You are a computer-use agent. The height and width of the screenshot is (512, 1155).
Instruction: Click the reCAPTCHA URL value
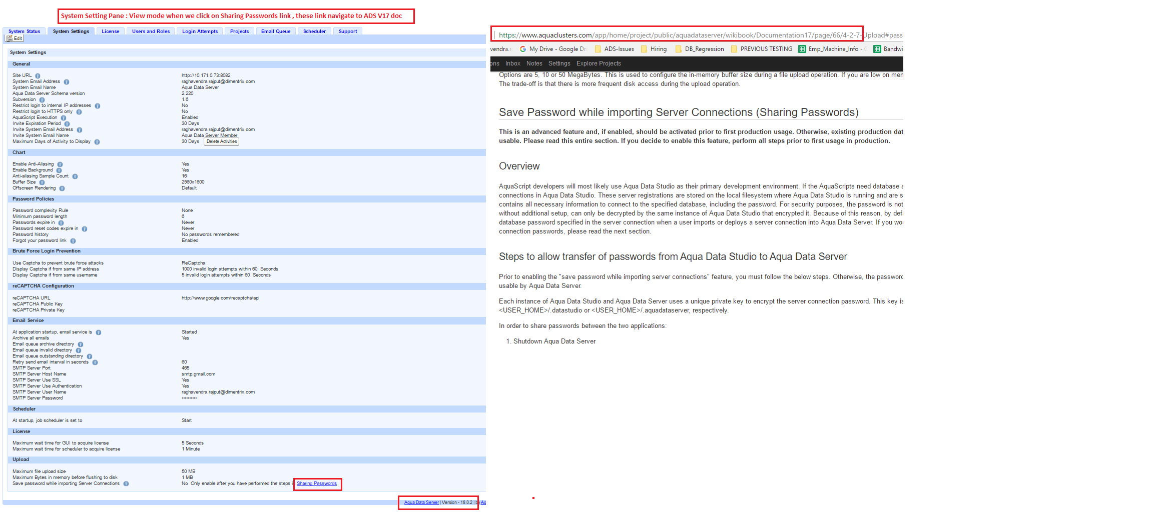click(x=220, y=298)
